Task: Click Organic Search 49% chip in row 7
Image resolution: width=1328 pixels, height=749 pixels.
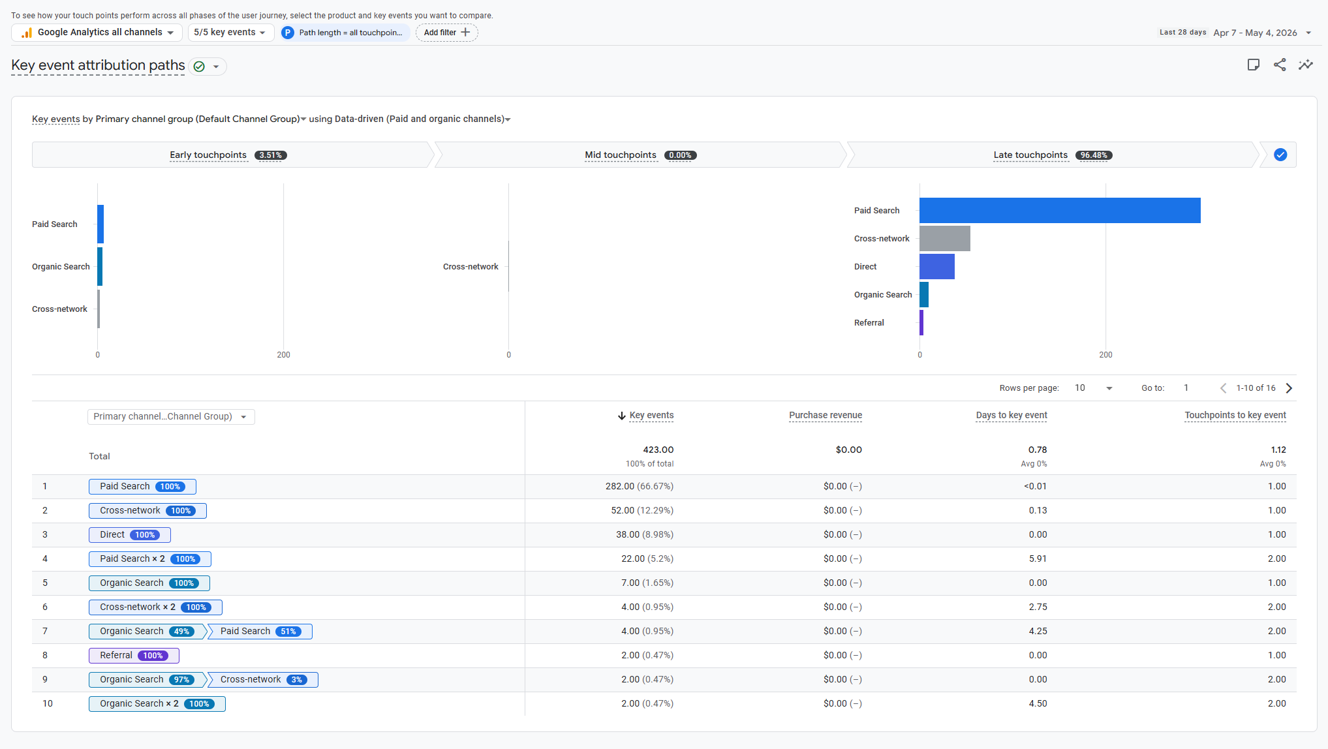Action: (x=147, y=632)
